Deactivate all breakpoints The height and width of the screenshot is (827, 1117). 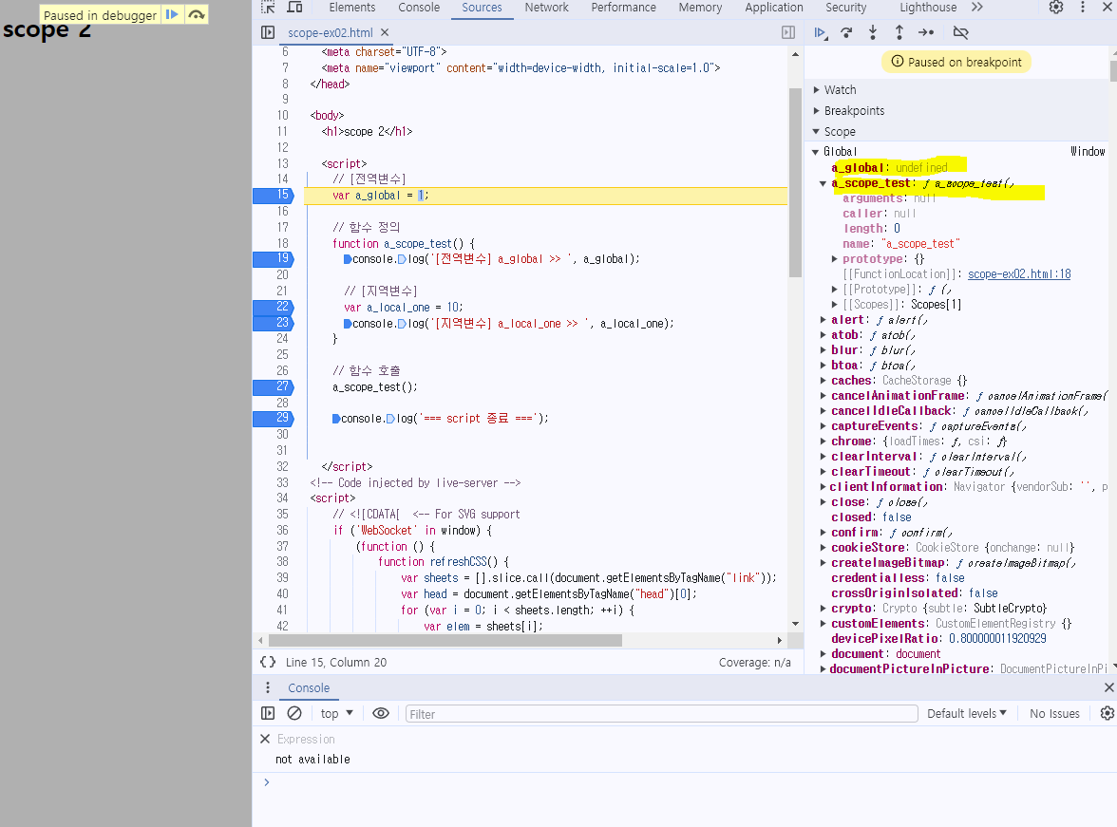pos(960,33)
